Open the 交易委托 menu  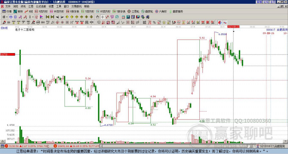tap(76, 6)
